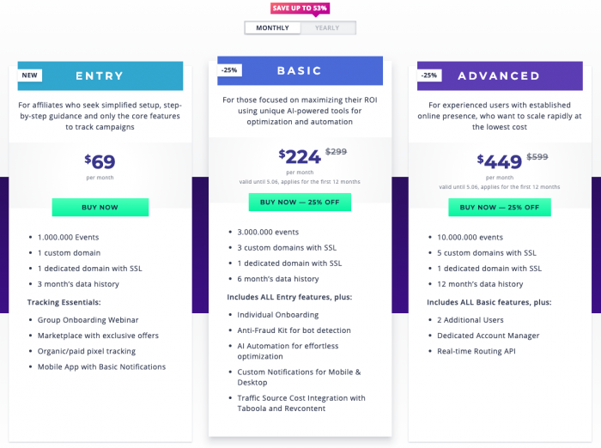
Task: Click the -25% badge on Advanced
Action: pos(429,76)
